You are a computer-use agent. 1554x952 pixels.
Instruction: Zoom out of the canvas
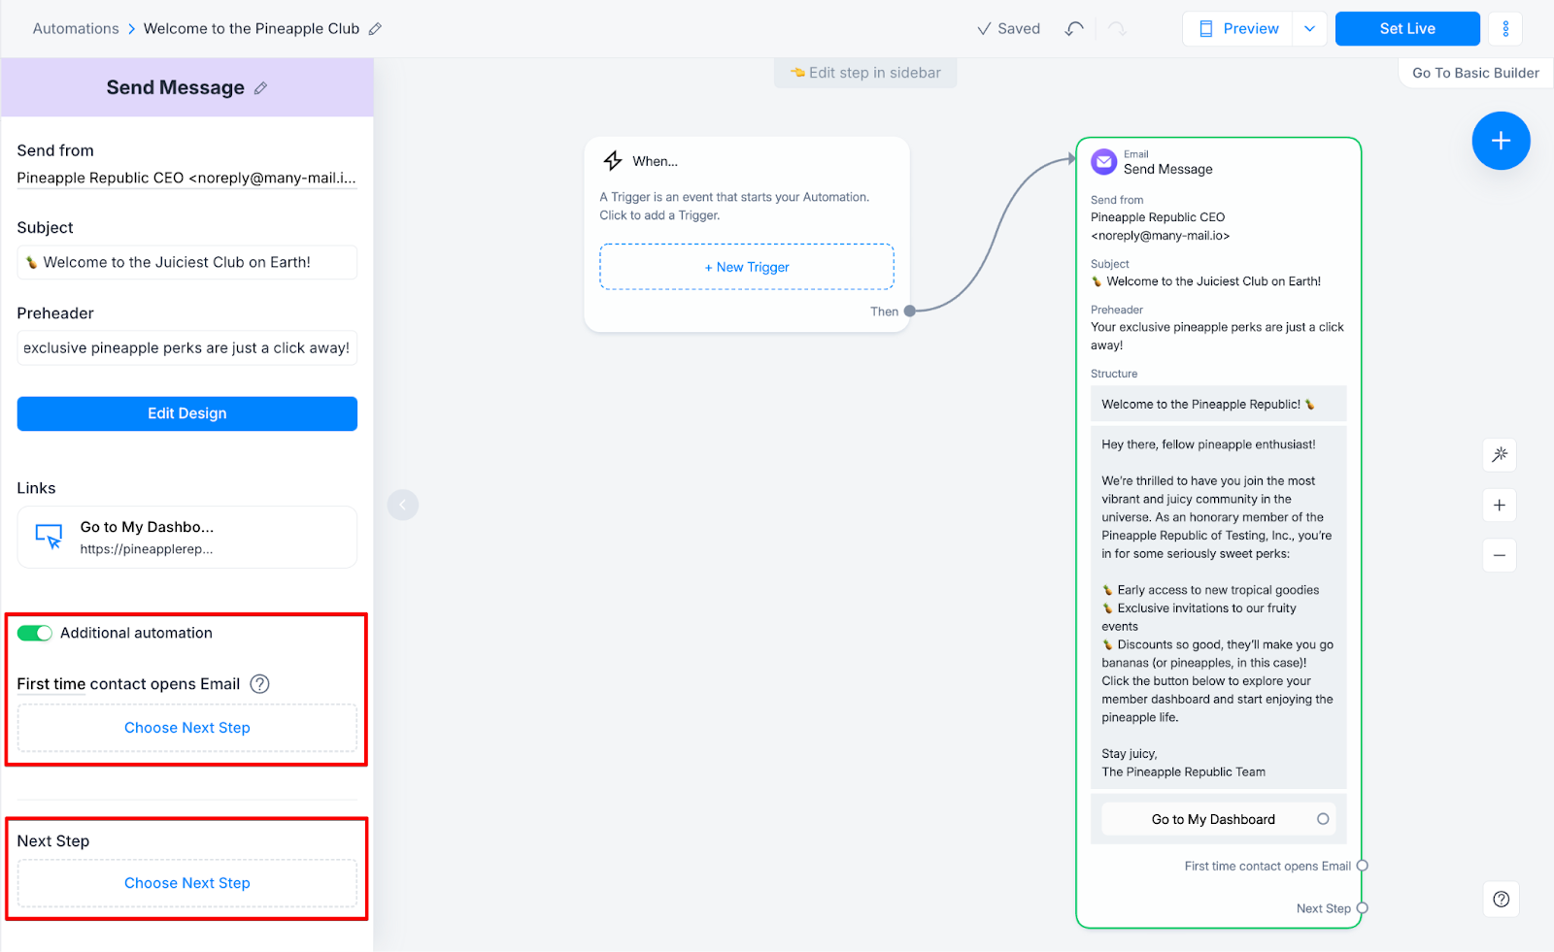point(1499,554)
